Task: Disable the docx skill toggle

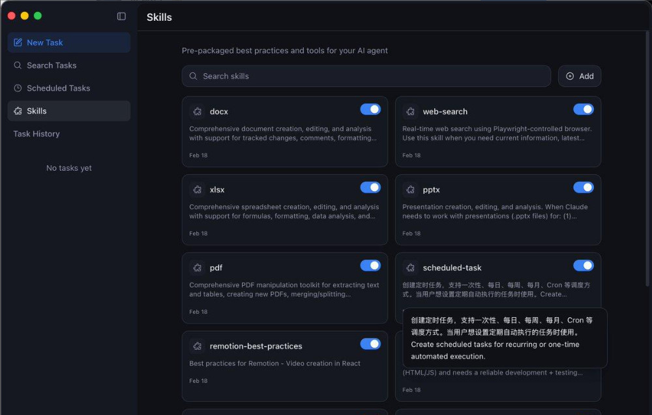Action: coord(370,110)
